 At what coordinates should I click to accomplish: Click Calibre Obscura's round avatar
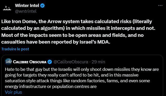[8, 62]
